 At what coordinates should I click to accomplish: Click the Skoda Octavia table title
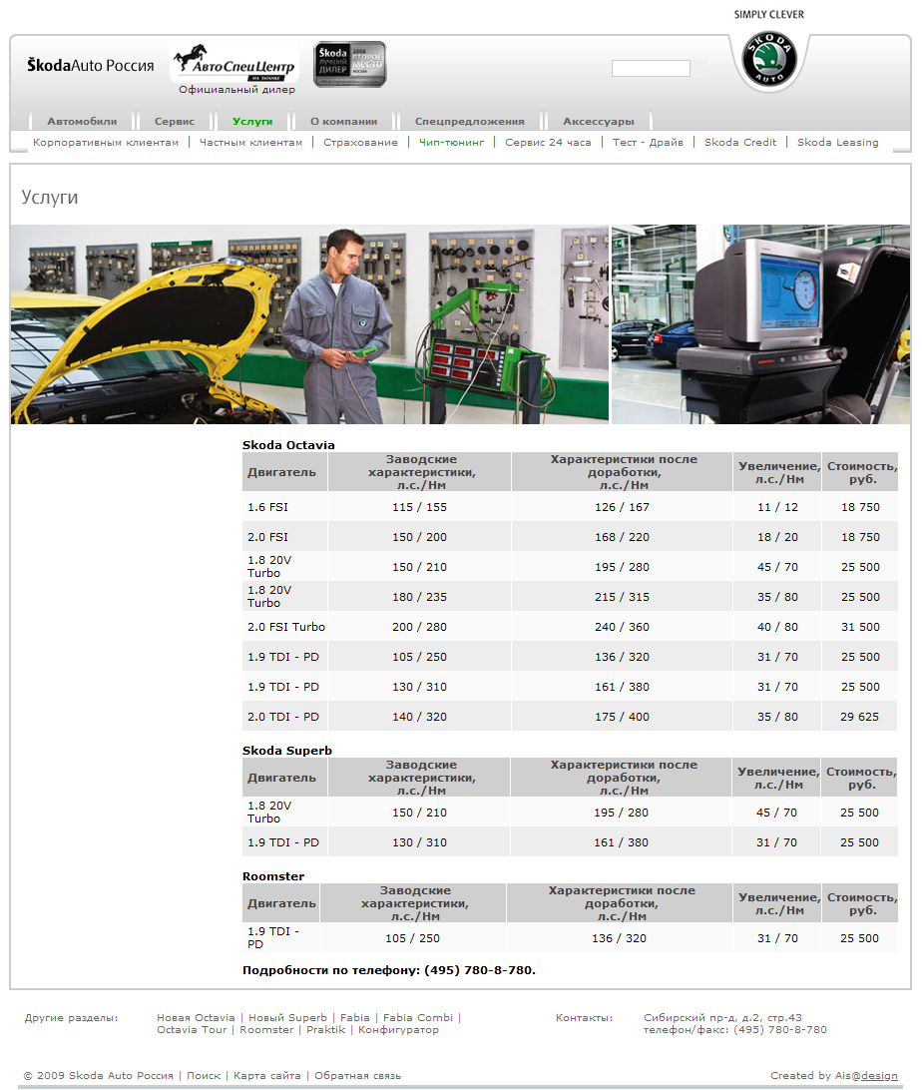[288, 445]
